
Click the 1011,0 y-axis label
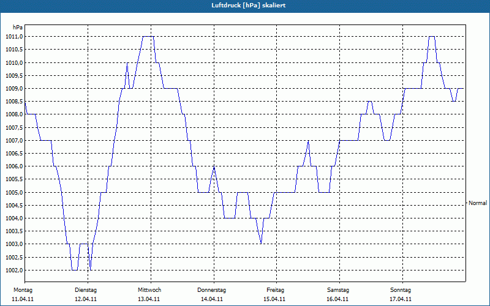(x=14, y=37)
